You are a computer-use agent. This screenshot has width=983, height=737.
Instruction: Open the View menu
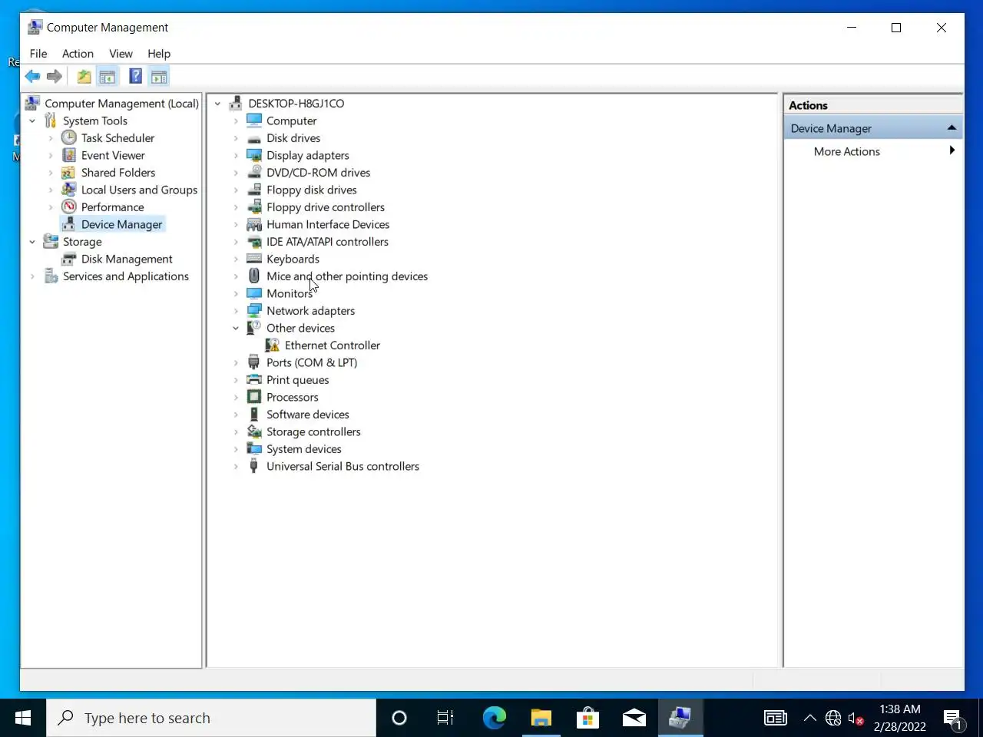click(121, 54)
